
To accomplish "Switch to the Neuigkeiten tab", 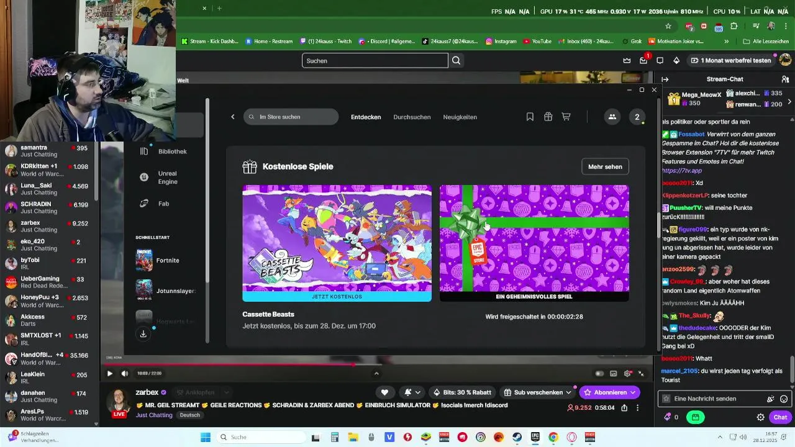I will tap(460, 117).
